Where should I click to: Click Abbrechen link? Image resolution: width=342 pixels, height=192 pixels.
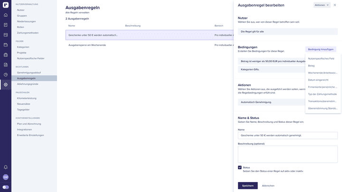[x=268, y=186]
